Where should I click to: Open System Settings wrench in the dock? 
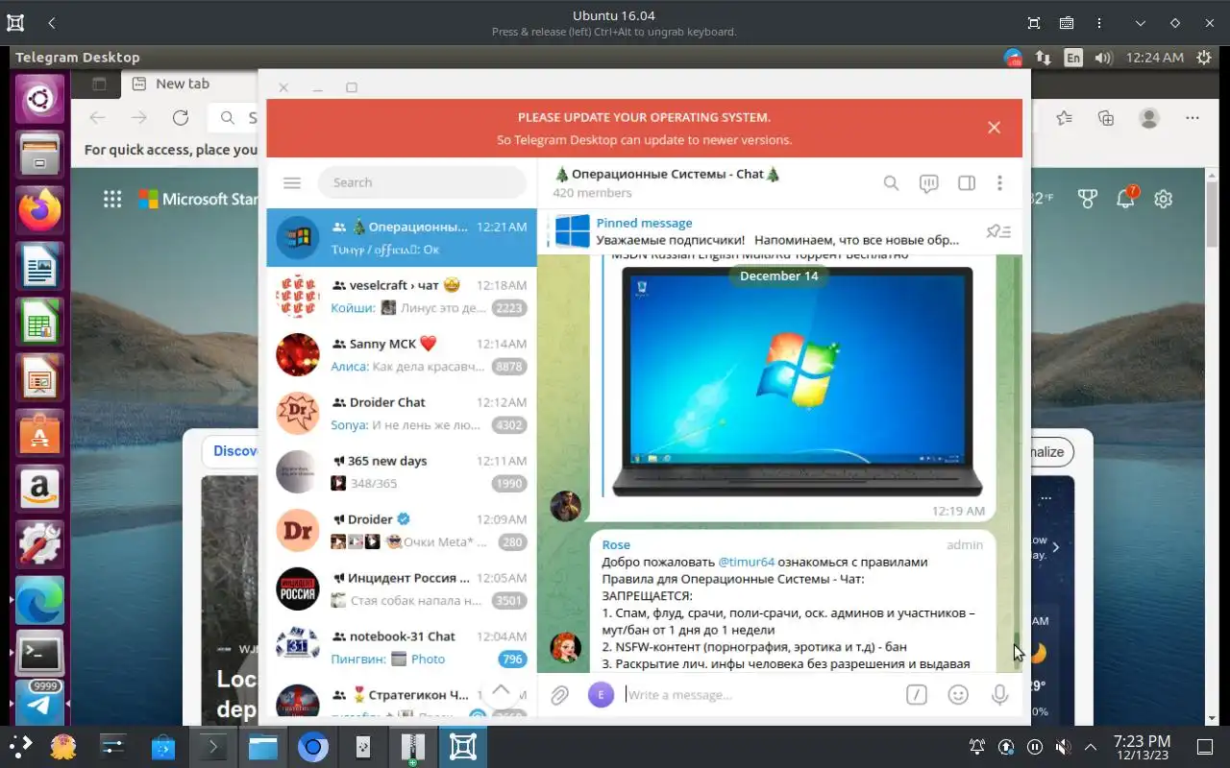coord(39,544)
